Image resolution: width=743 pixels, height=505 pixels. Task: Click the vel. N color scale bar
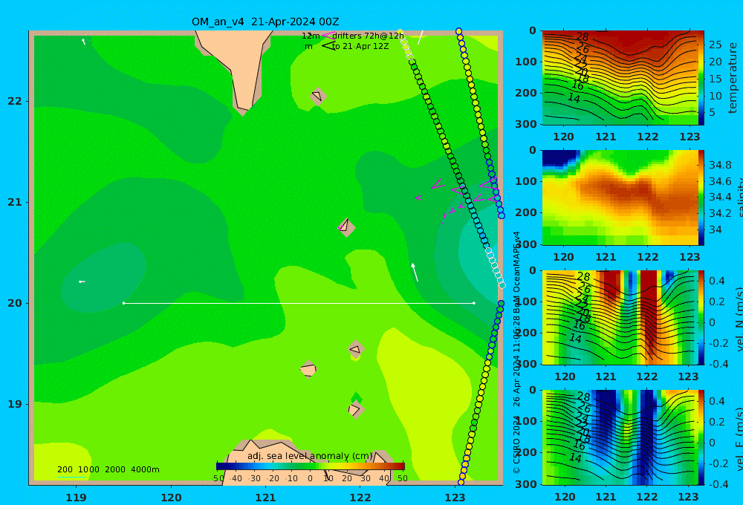pyautogui.click(x=701, y=317)
